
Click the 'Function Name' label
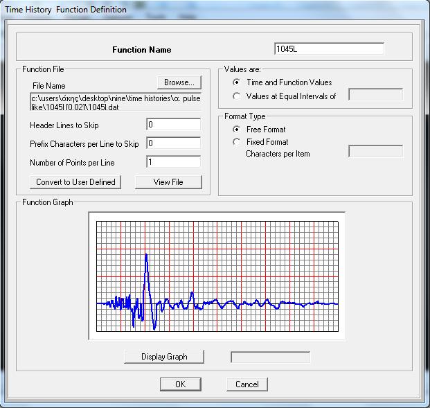pyautogui.click(x=142, y=50)
